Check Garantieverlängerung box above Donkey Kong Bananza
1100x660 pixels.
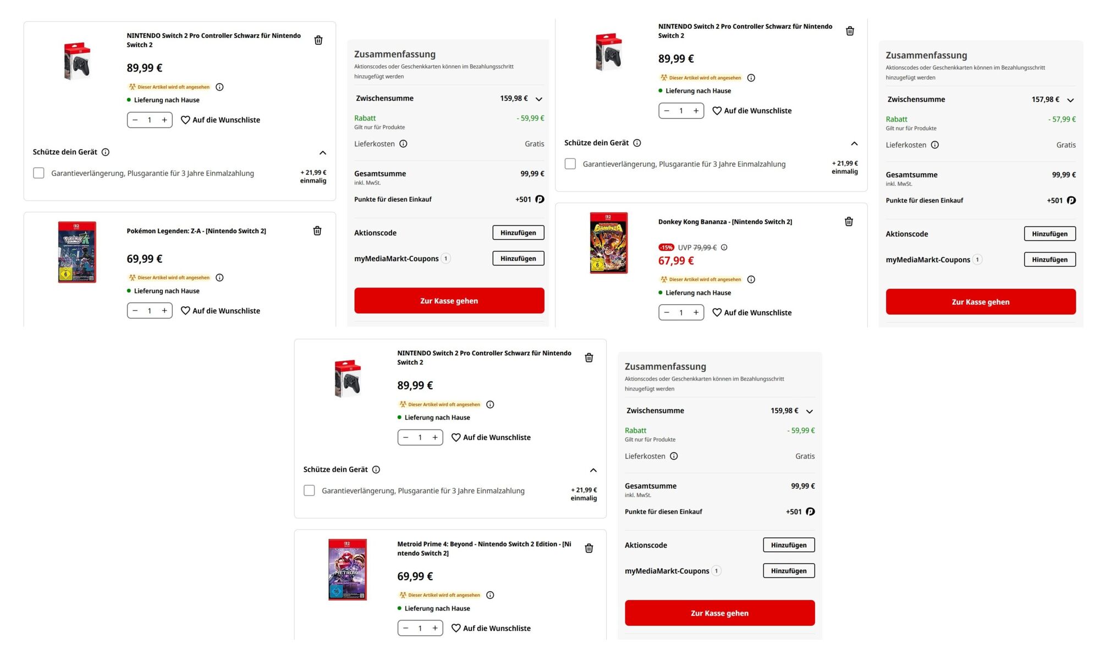pyautogui.click(x=570, y=164)
